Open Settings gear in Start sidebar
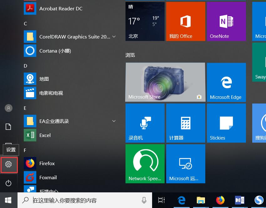The image size is (266, 208). pyautogui.click(x=8, y=164)
